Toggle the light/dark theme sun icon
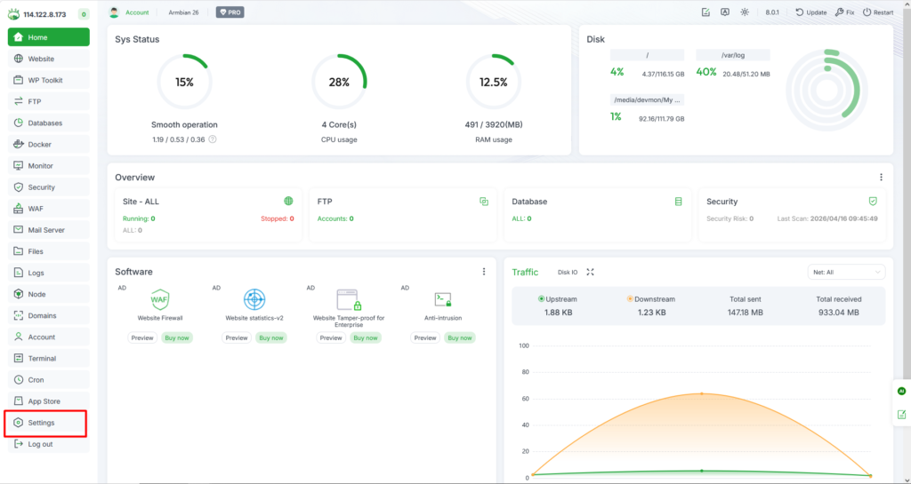 point(745,12)
